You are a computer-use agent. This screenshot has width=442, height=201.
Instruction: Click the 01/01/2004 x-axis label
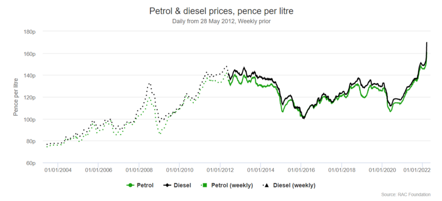coord(58,170)
